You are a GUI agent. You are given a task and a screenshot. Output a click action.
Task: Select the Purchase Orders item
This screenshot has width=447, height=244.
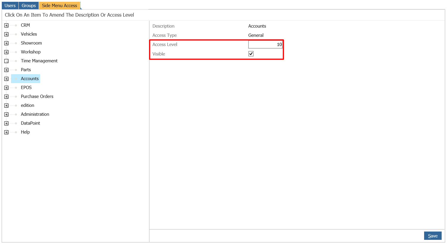(x=37, y=96)
